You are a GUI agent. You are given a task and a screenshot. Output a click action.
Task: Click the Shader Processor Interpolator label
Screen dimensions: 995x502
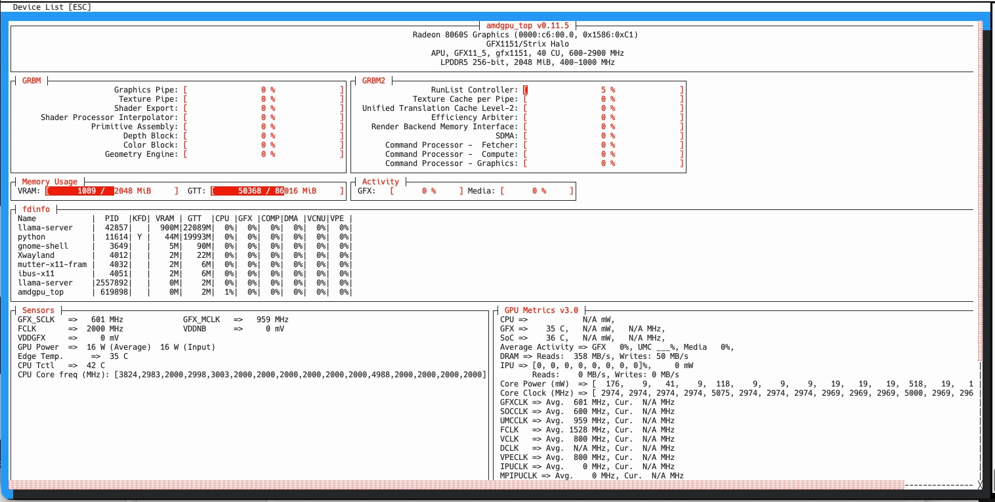pyautogui.click(x=109, y=117)
